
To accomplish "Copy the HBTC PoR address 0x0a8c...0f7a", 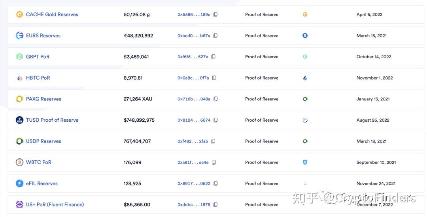I will tap(214, 78).
